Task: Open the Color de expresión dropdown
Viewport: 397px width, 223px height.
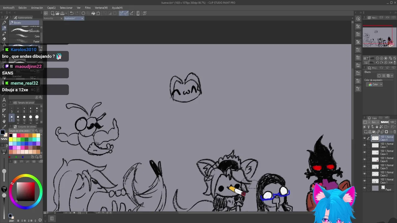Action: [x=374, y=84]
